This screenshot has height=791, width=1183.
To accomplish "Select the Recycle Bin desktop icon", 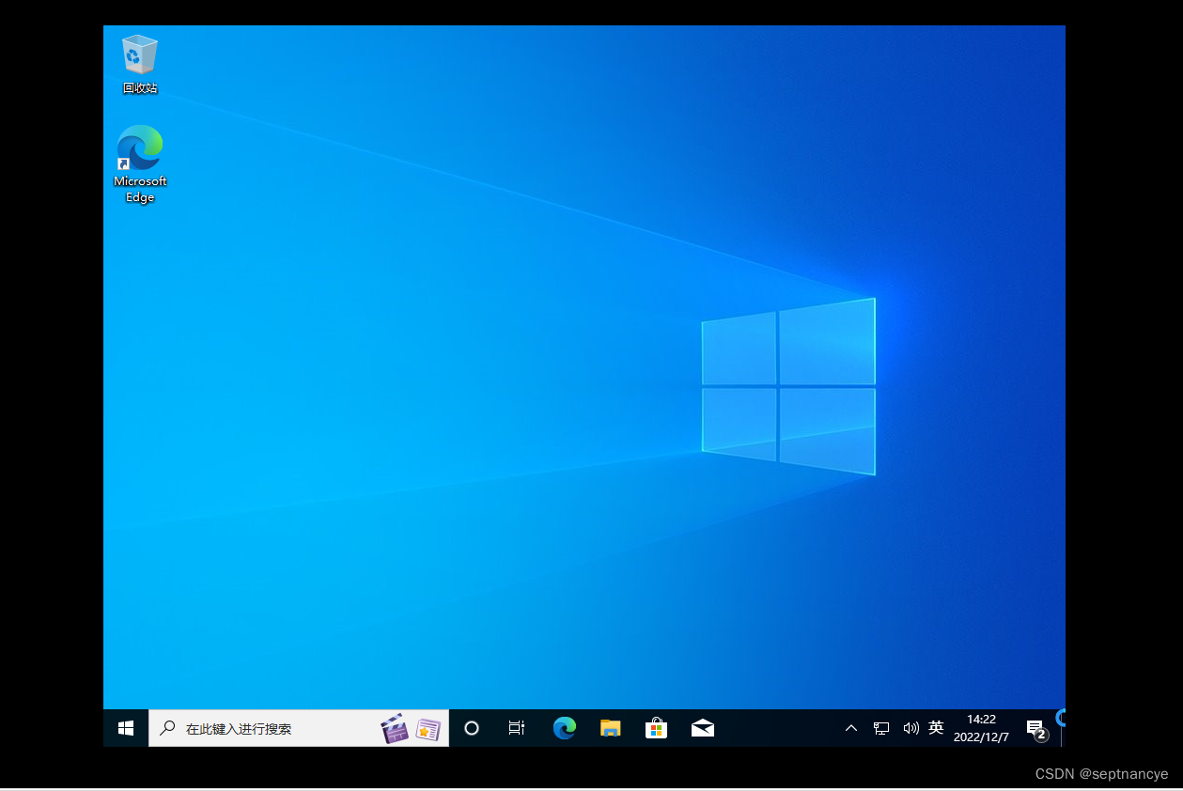I will [139, 64].
